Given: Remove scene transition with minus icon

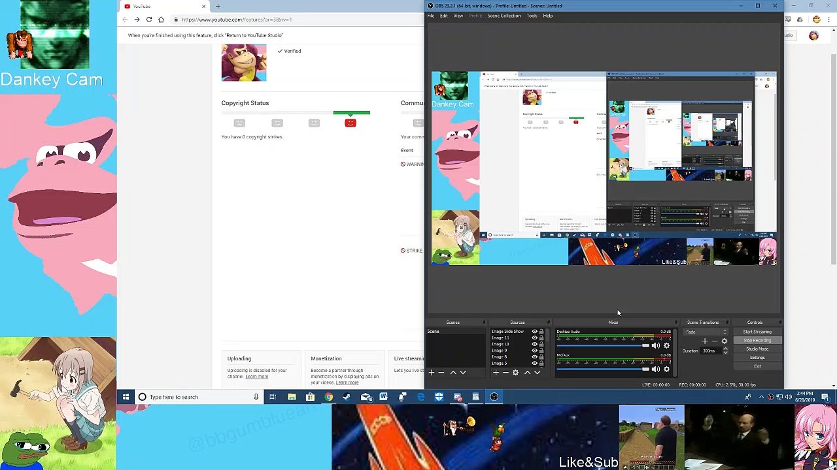Looking at the screenshot, I should (714, 341).
